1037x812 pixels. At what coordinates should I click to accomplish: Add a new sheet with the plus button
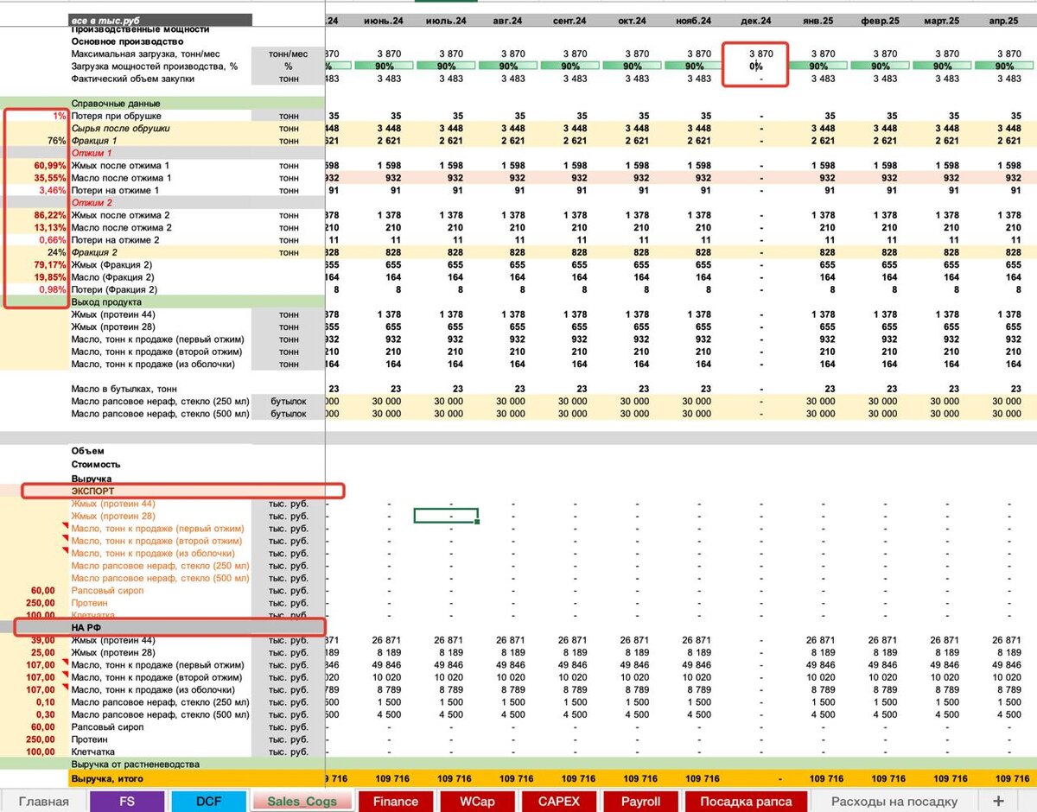pos(999,801)
